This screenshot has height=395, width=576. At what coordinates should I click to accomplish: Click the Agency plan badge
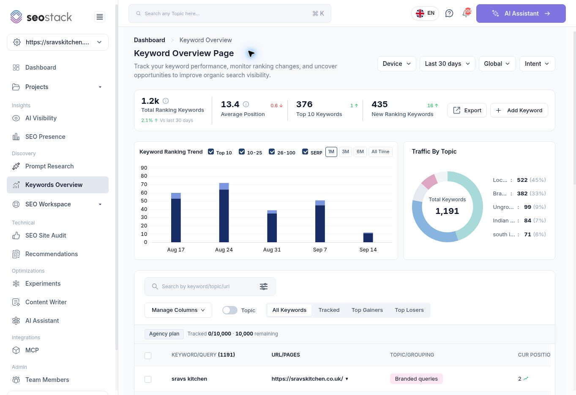164,334
